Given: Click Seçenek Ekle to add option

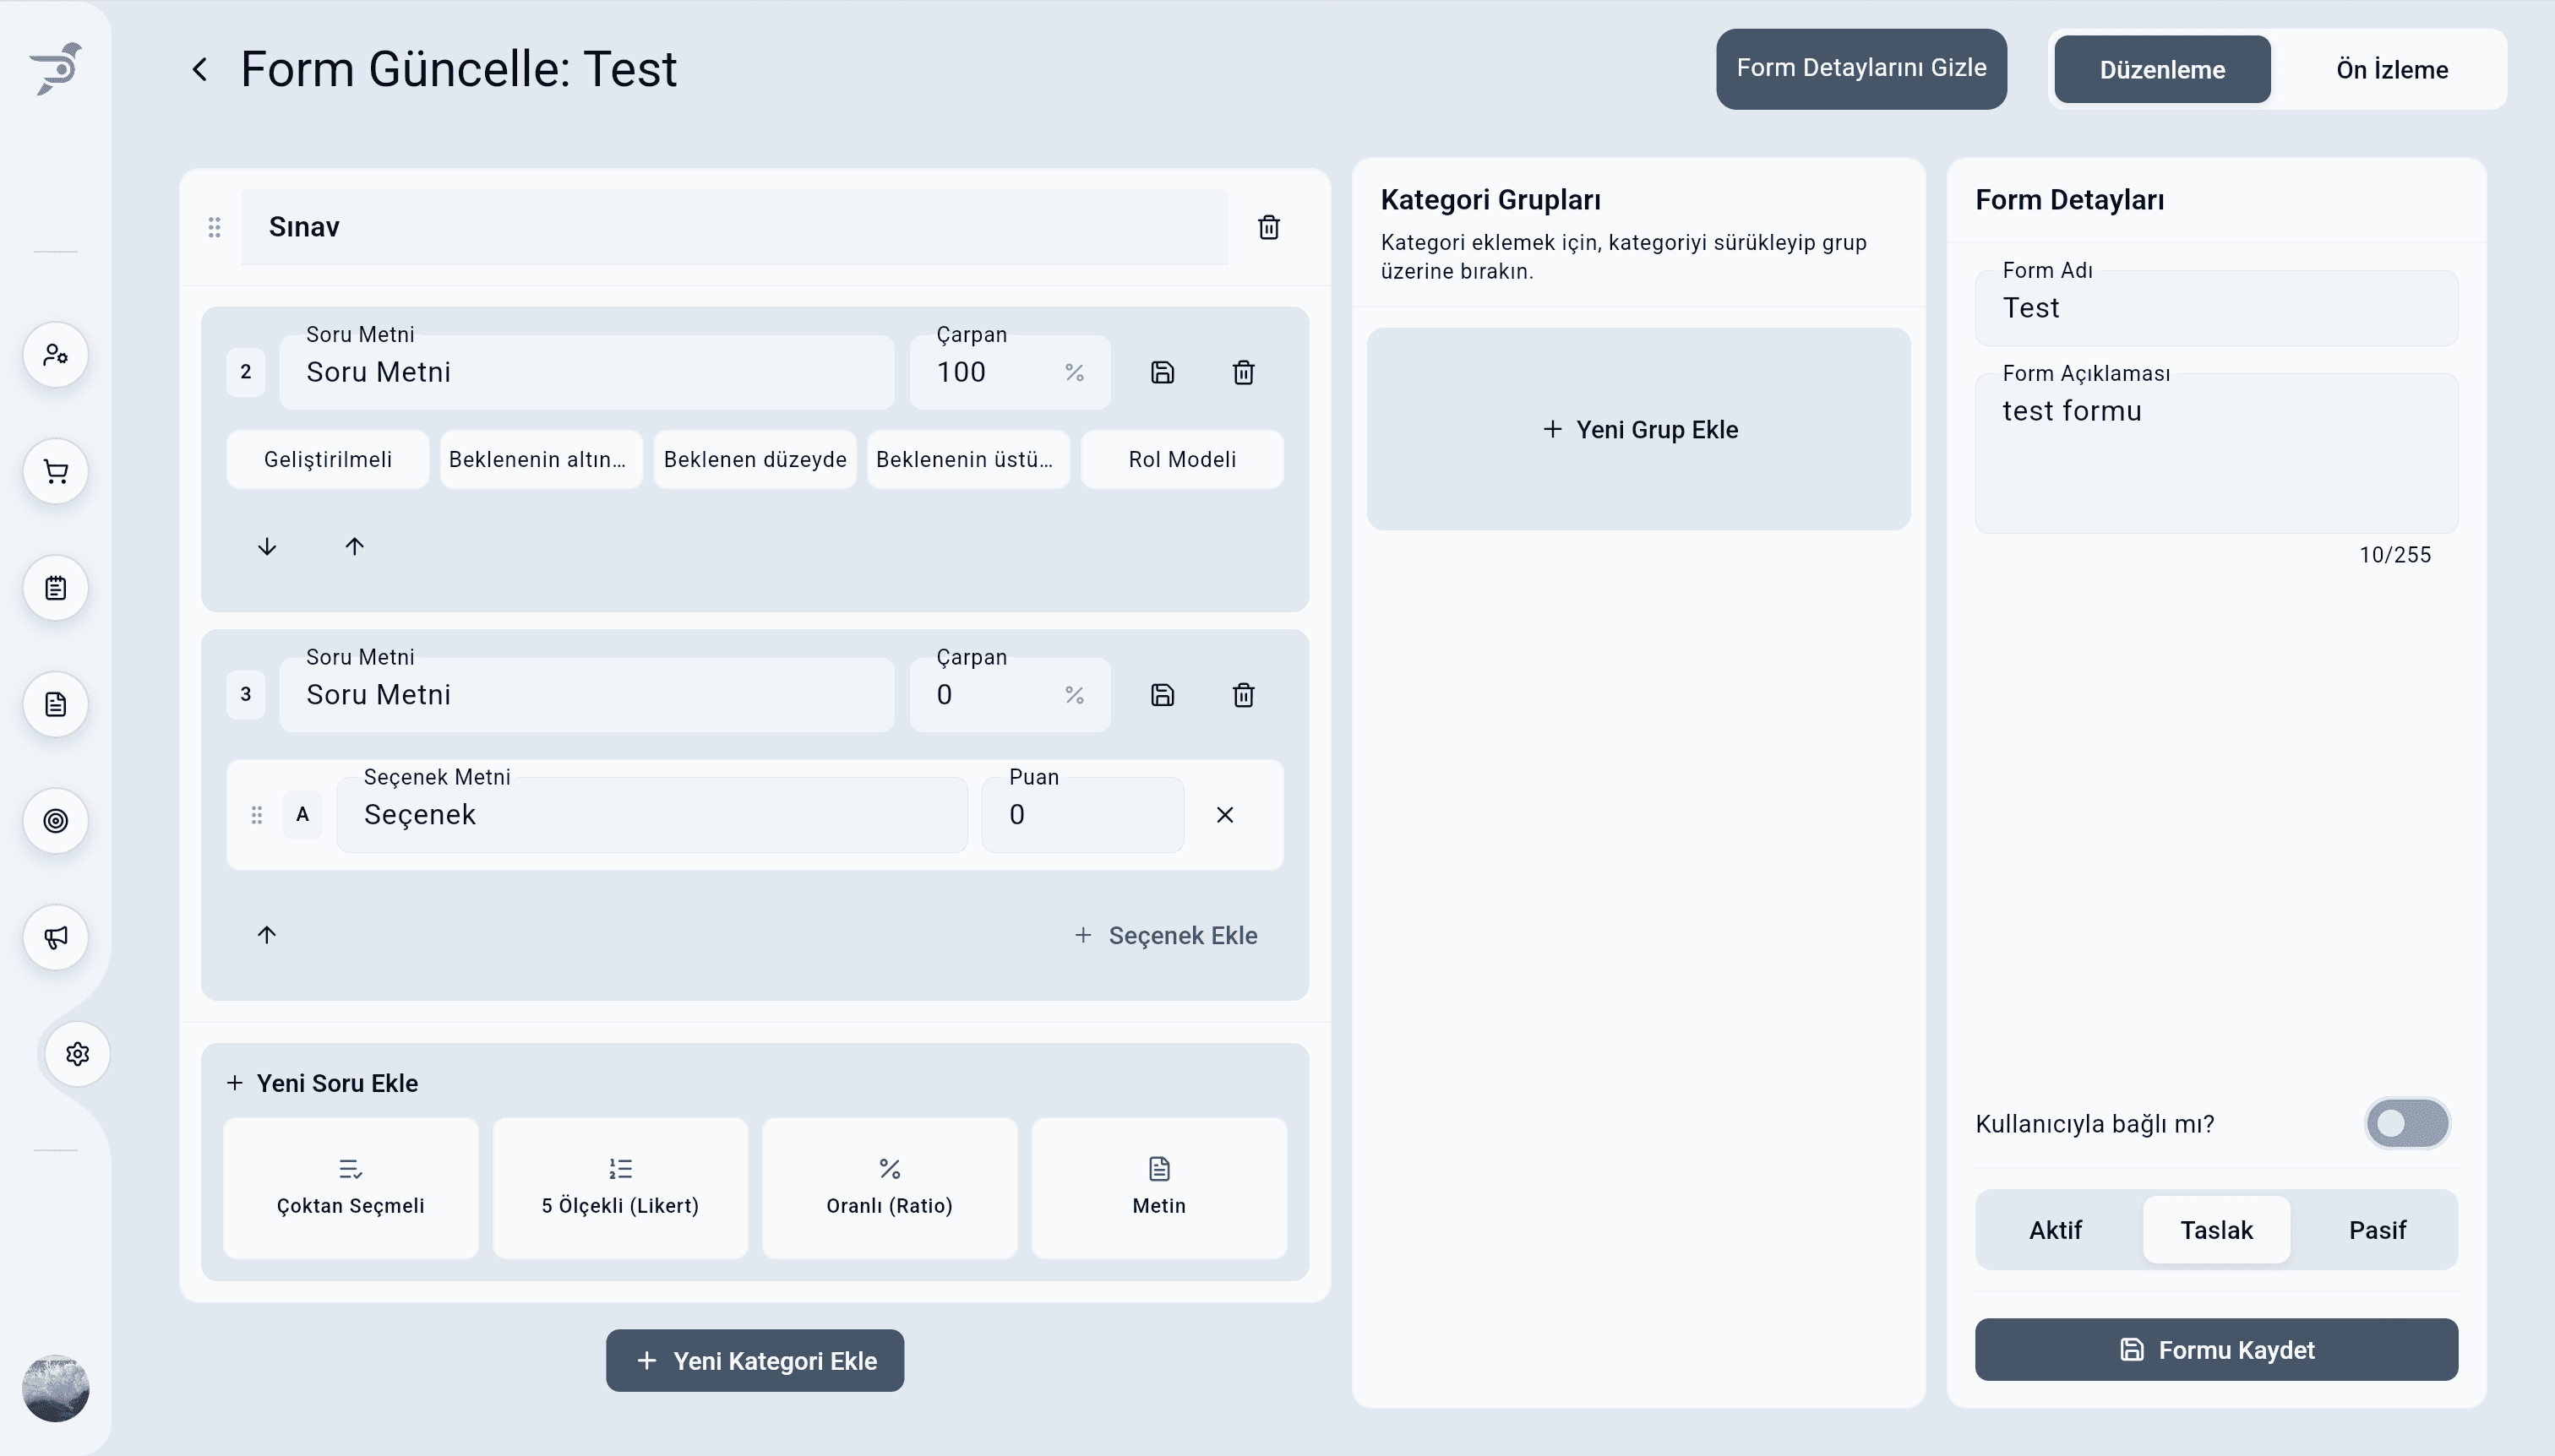Looking at the screenshot, I should pyautogui.click(x=1165, y=935).
